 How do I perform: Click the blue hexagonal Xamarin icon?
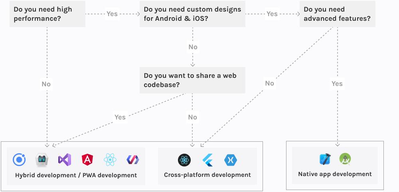(x=231, y=160)
